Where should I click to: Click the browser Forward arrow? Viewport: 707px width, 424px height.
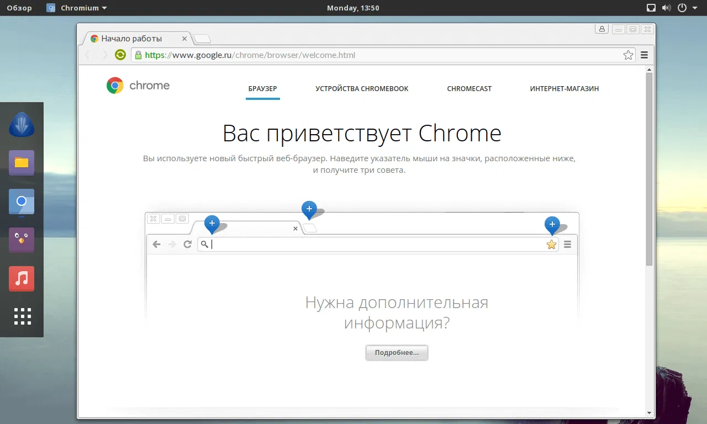pyautogui.click(x=104, y=55)
